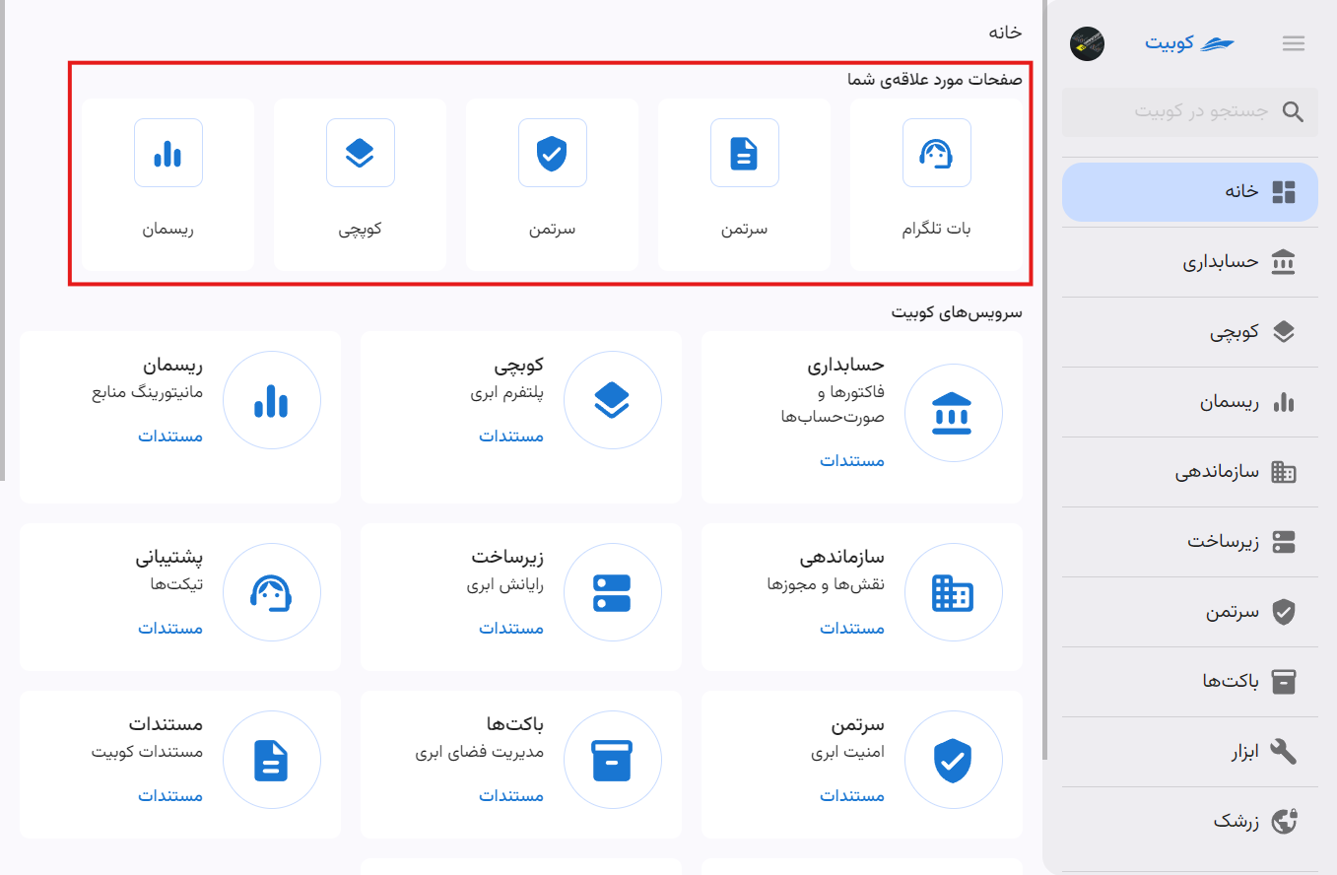Image resolution: width=1337 pixels, height=875 pixels.
Task: Click the زرشک globe icon in sidebar
Action: pos(1284,821)
